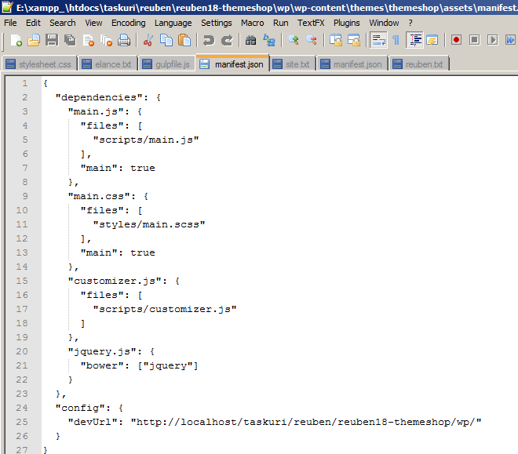Open the Language menu

click(x=173, y=23)
